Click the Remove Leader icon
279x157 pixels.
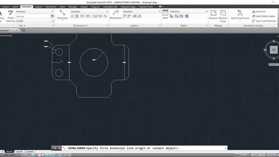[x=129, y=16]
